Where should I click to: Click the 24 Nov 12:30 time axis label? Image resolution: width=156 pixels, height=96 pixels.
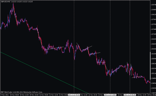point(142,95)
